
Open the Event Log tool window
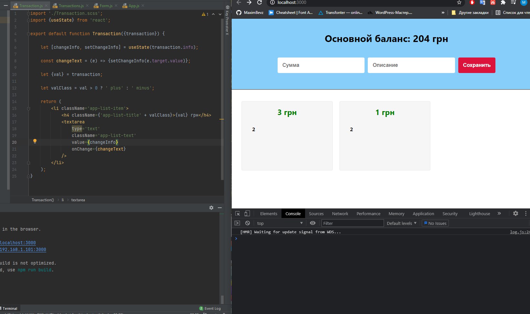(x=210, y=309)
